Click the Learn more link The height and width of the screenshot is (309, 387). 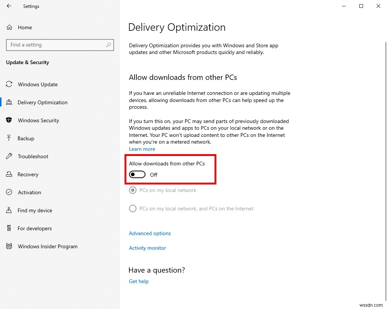pos(142,149)
